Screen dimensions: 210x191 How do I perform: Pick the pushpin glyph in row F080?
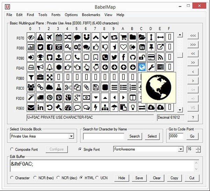[151, 47]
